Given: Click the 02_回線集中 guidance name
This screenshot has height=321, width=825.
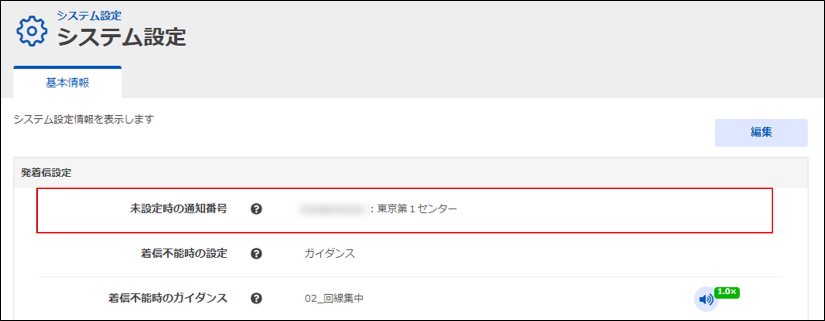Looking at the screenshot, I should point(334,299).
